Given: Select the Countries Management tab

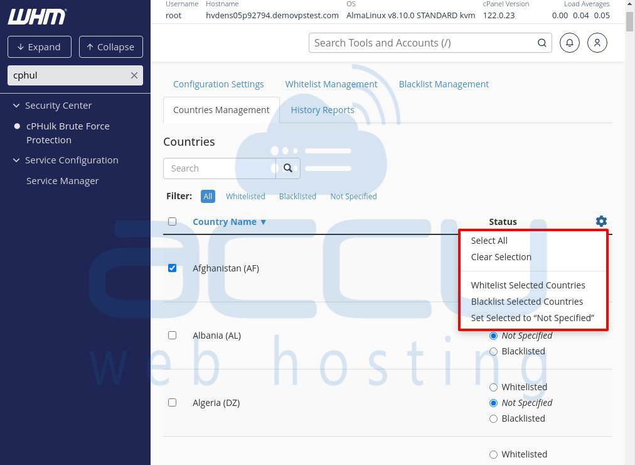Looking at the screenshot, I should tap(221, 110).
